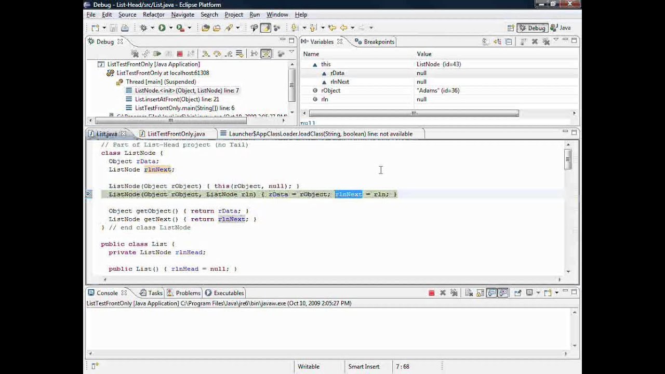Image resolution: width=665 pixels, height=374 pixels.
Task: Click Collapse All in Variables view toolbar
Action: 509,42
